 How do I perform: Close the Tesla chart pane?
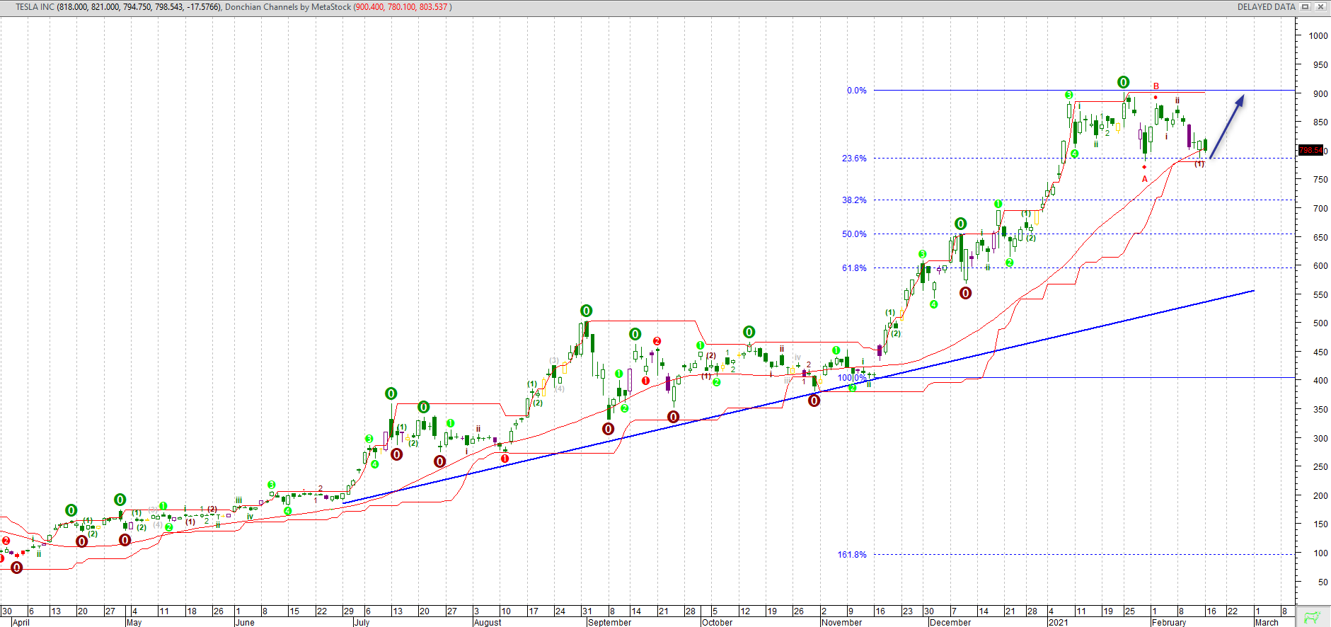[1321, 6]
